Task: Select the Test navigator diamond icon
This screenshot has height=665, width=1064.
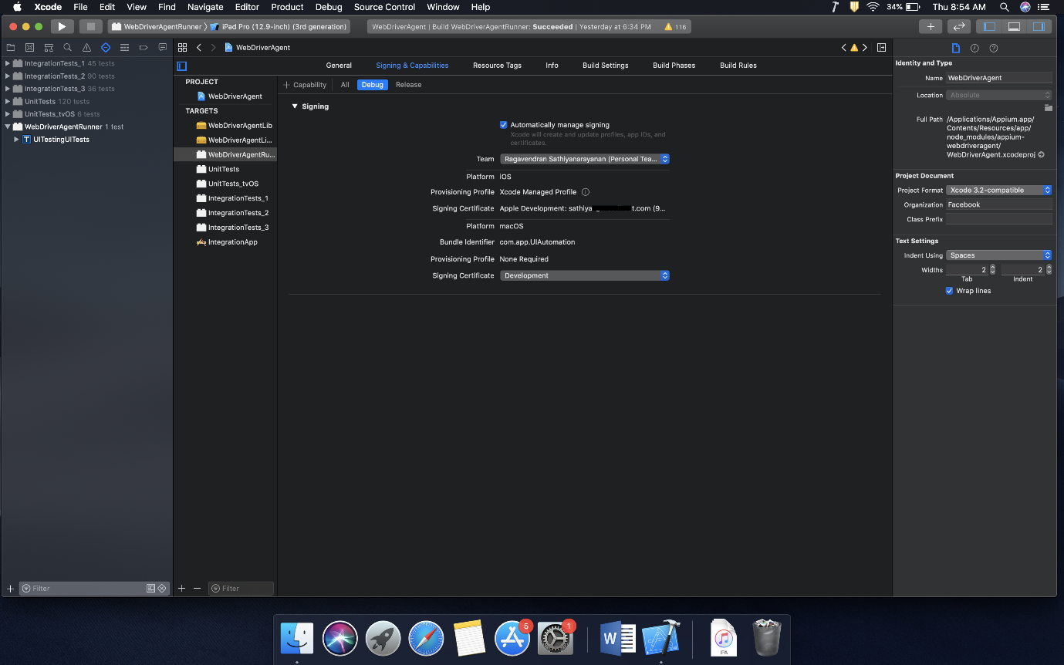Action: coord(106,48)
